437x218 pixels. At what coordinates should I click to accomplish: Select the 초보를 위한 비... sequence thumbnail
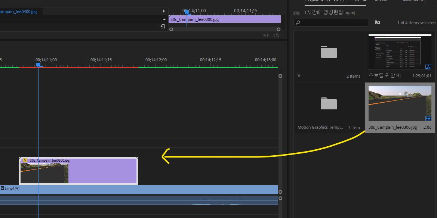pos(400,52)
